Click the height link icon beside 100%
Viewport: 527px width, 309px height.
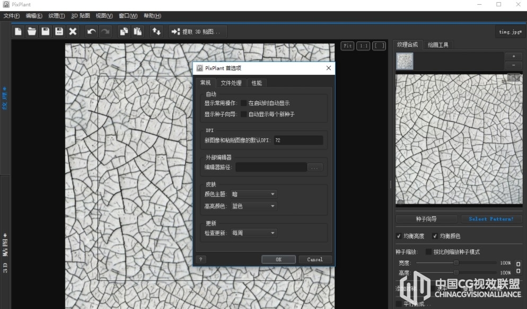(519, 271)
